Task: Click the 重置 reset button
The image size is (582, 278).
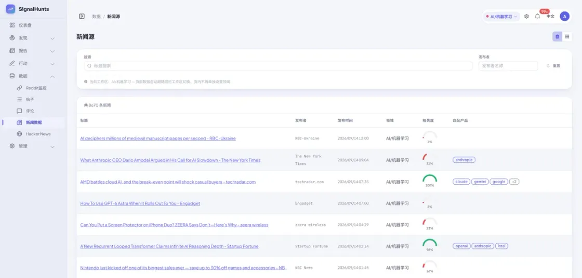Action: pos(553,65)
